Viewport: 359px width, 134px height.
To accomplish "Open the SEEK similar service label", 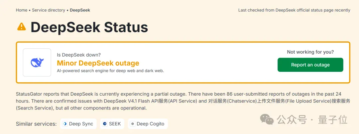I will click(x=115, y=124).
